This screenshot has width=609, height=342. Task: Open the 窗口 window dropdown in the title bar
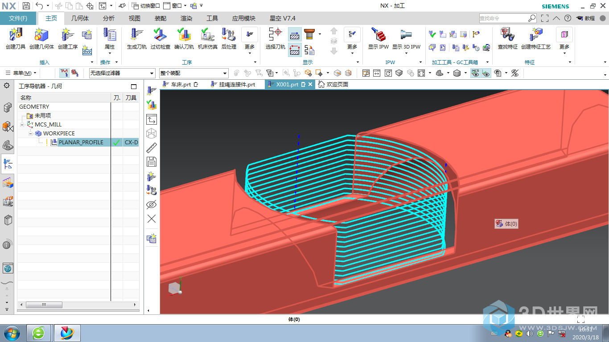(174, 6)
